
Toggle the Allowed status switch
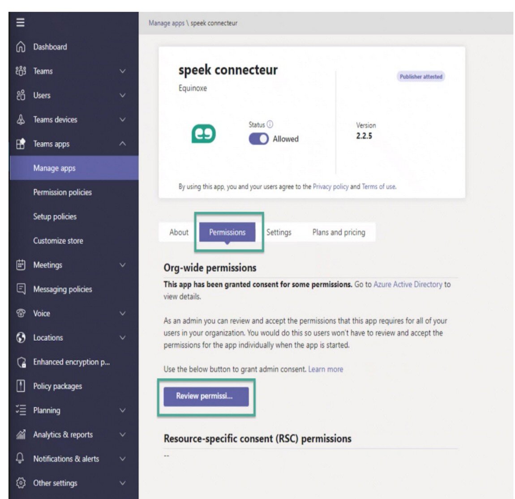(x=258, y=139)
